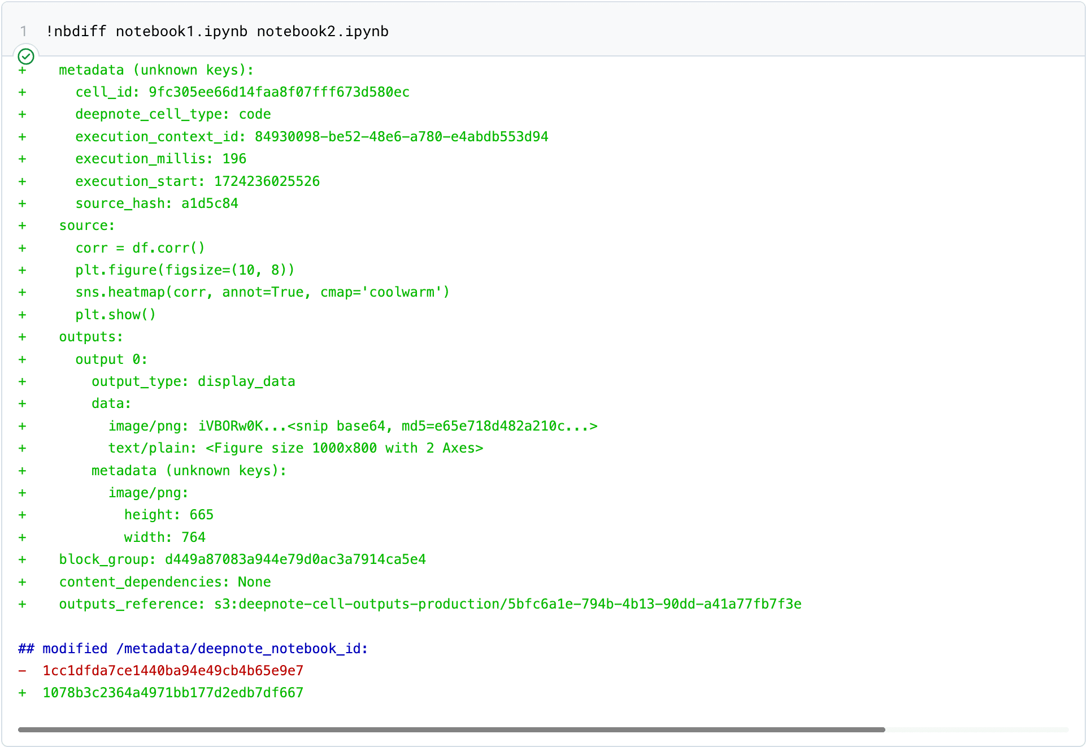The image size is (1087, 747).
Task: Click the execution_context_id value line
Action: click(311, 137)
